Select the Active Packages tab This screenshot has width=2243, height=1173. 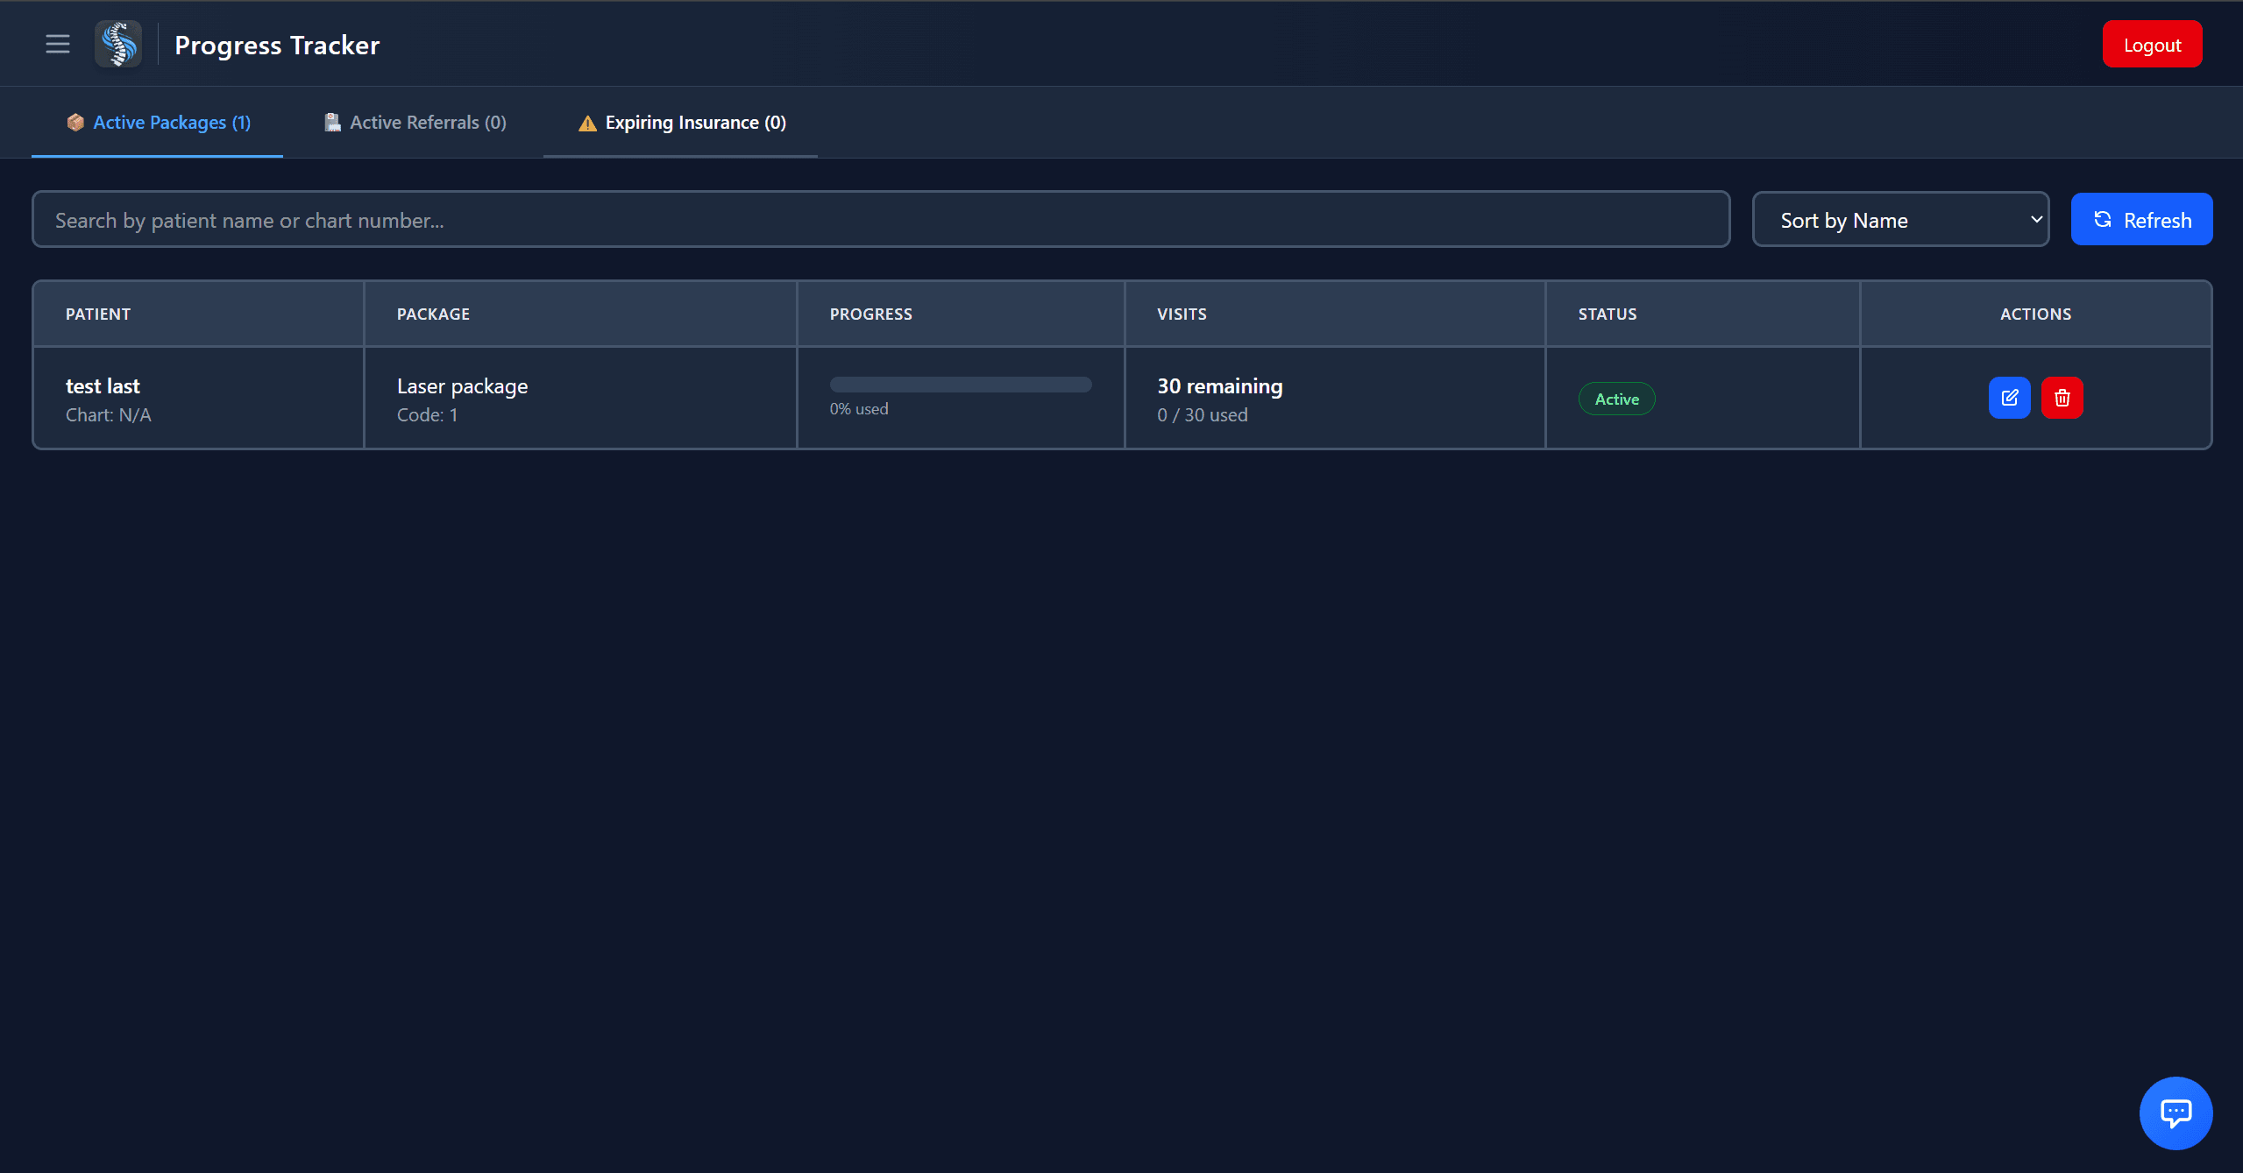[x=158, y=122]
